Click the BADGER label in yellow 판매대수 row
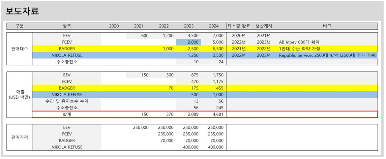 (67, 49)
